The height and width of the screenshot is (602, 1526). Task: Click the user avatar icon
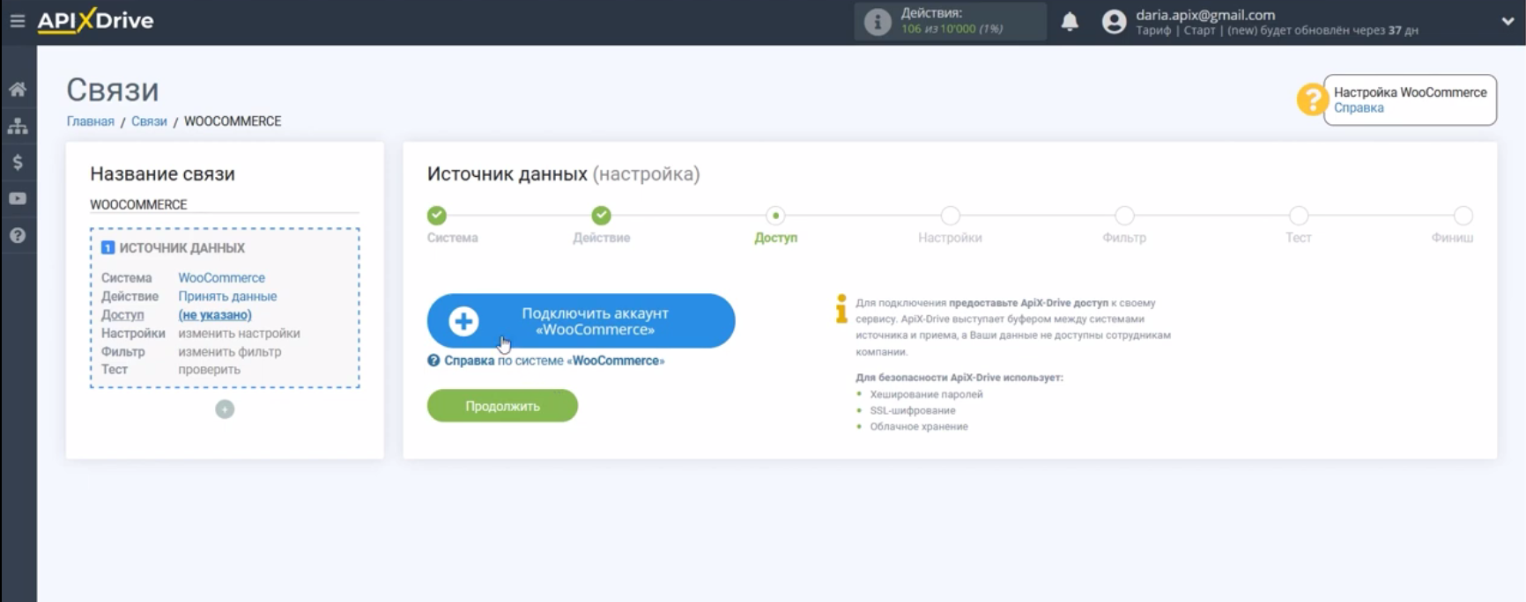[1114, 21]
